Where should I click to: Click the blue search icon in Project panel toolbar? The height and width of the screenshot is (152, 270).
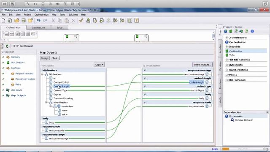252,31
